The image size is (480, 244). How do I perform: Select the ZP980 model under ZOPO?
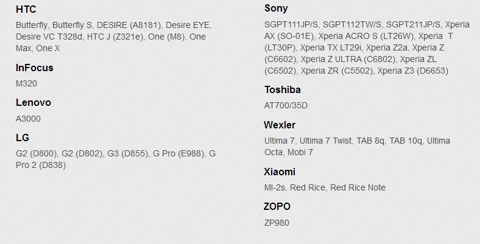pos(277,222)
